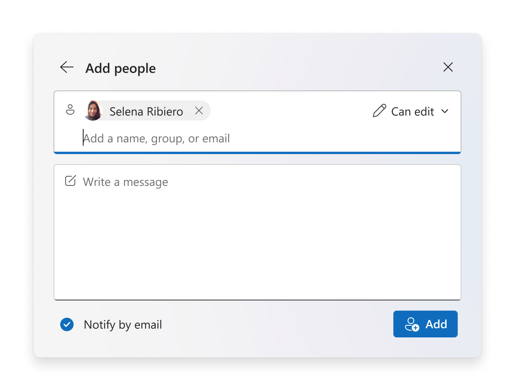Toggle notification via the Notify by email label
Screen dimensions: 515x391
click(x=123, y=325)
